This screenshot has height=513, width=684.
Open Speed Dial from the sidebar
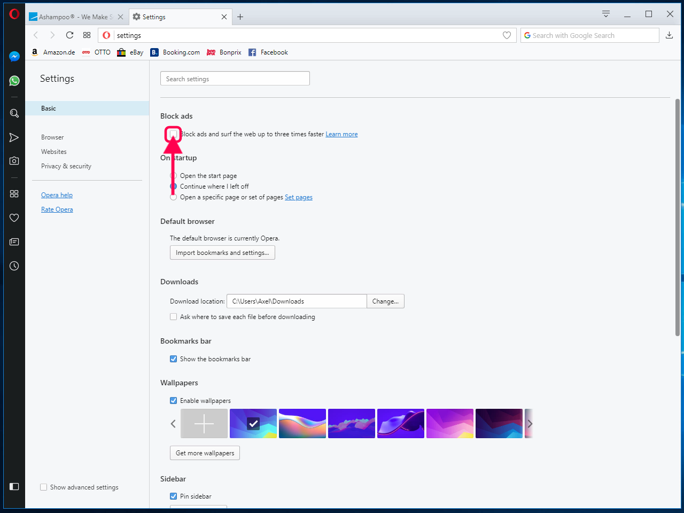pyautogui.click(x=14, y=194)
